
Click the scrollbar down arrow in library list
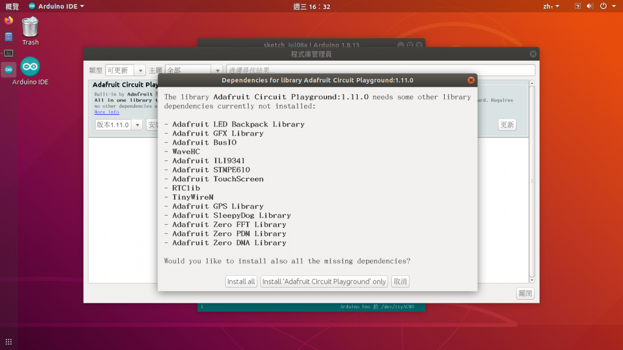(x=532, y=280)
